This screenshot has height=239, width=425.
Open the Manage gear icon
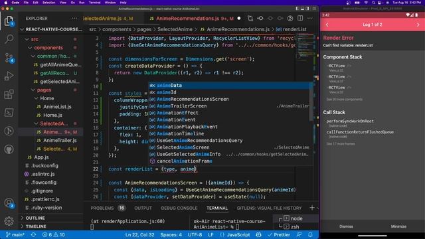point(9,221)
